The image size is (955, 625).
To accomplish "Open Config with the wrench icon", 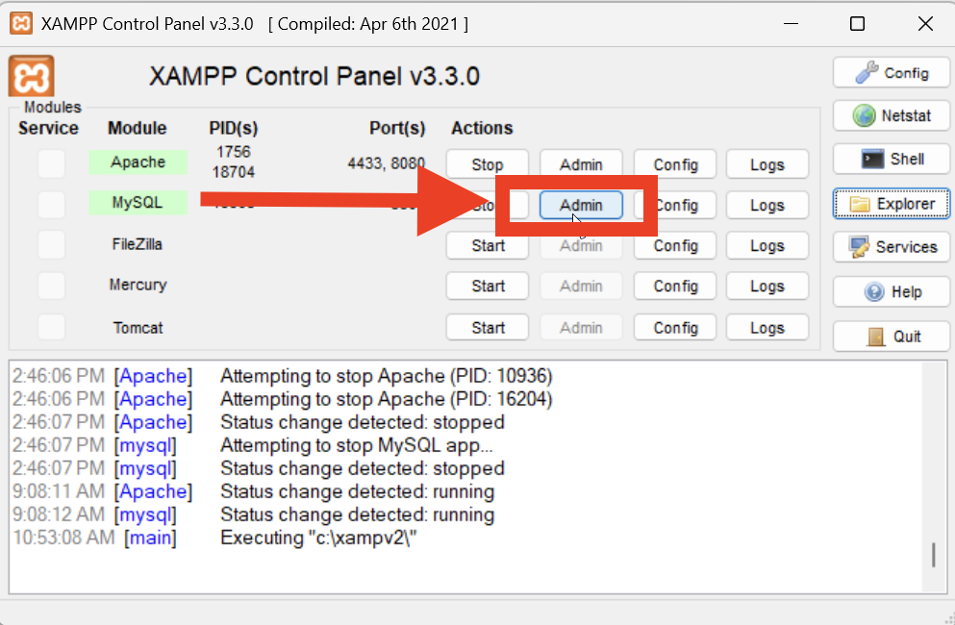I will (x=892, y=73).
